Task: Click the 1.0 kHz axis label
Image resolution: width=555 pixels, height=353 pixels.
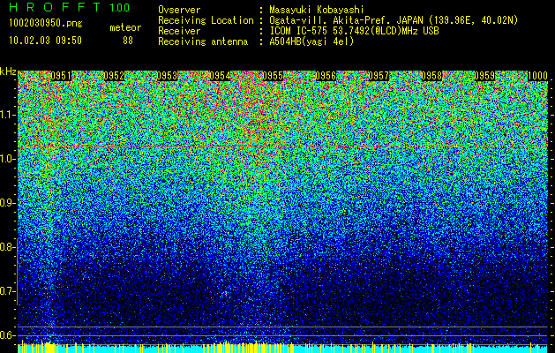Action: pyautogui.click(x=9, y=159)
